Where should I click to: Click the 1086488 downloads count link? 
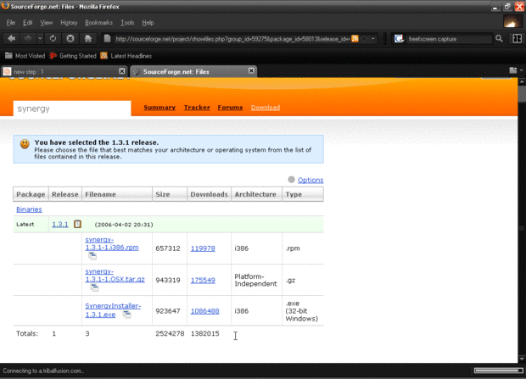[x=205, y=311]
